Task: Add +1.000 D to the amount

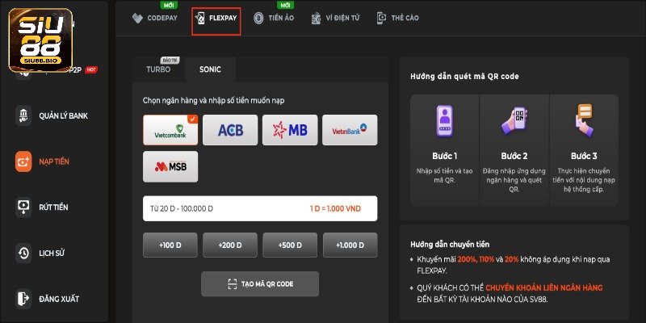Action: pos(350,245)
